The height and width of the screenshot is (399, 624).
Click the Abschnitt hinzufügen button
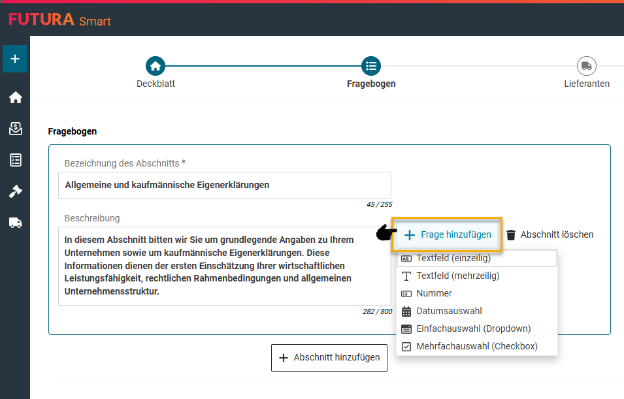point(329,358)
